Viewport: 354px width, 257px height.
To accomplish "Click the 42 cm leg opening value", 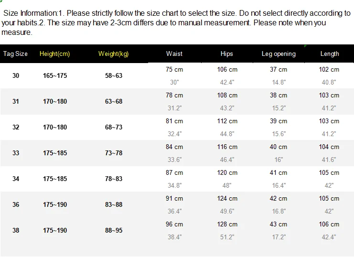I will [x=279, y=198].
